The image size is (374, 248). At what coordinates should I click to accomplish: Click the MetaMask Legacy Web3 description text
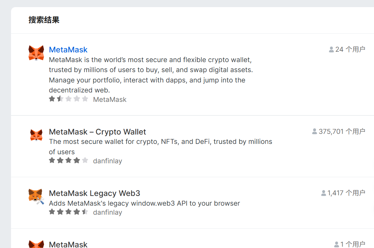pyautogui.click(x=144, y=203)
